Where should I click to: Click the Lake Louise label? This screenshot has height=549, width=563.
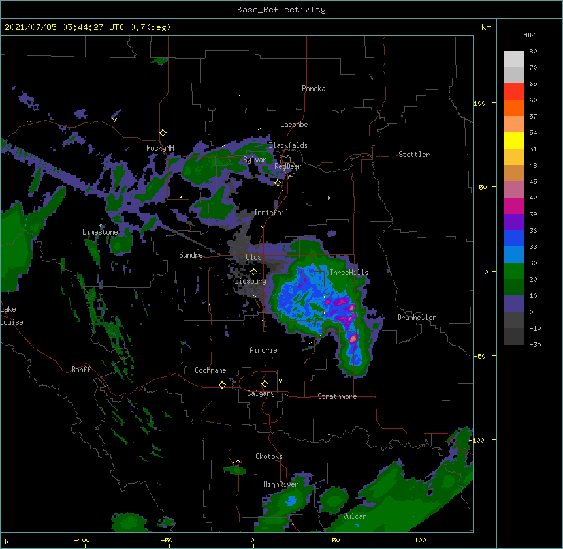pos(12,316)
